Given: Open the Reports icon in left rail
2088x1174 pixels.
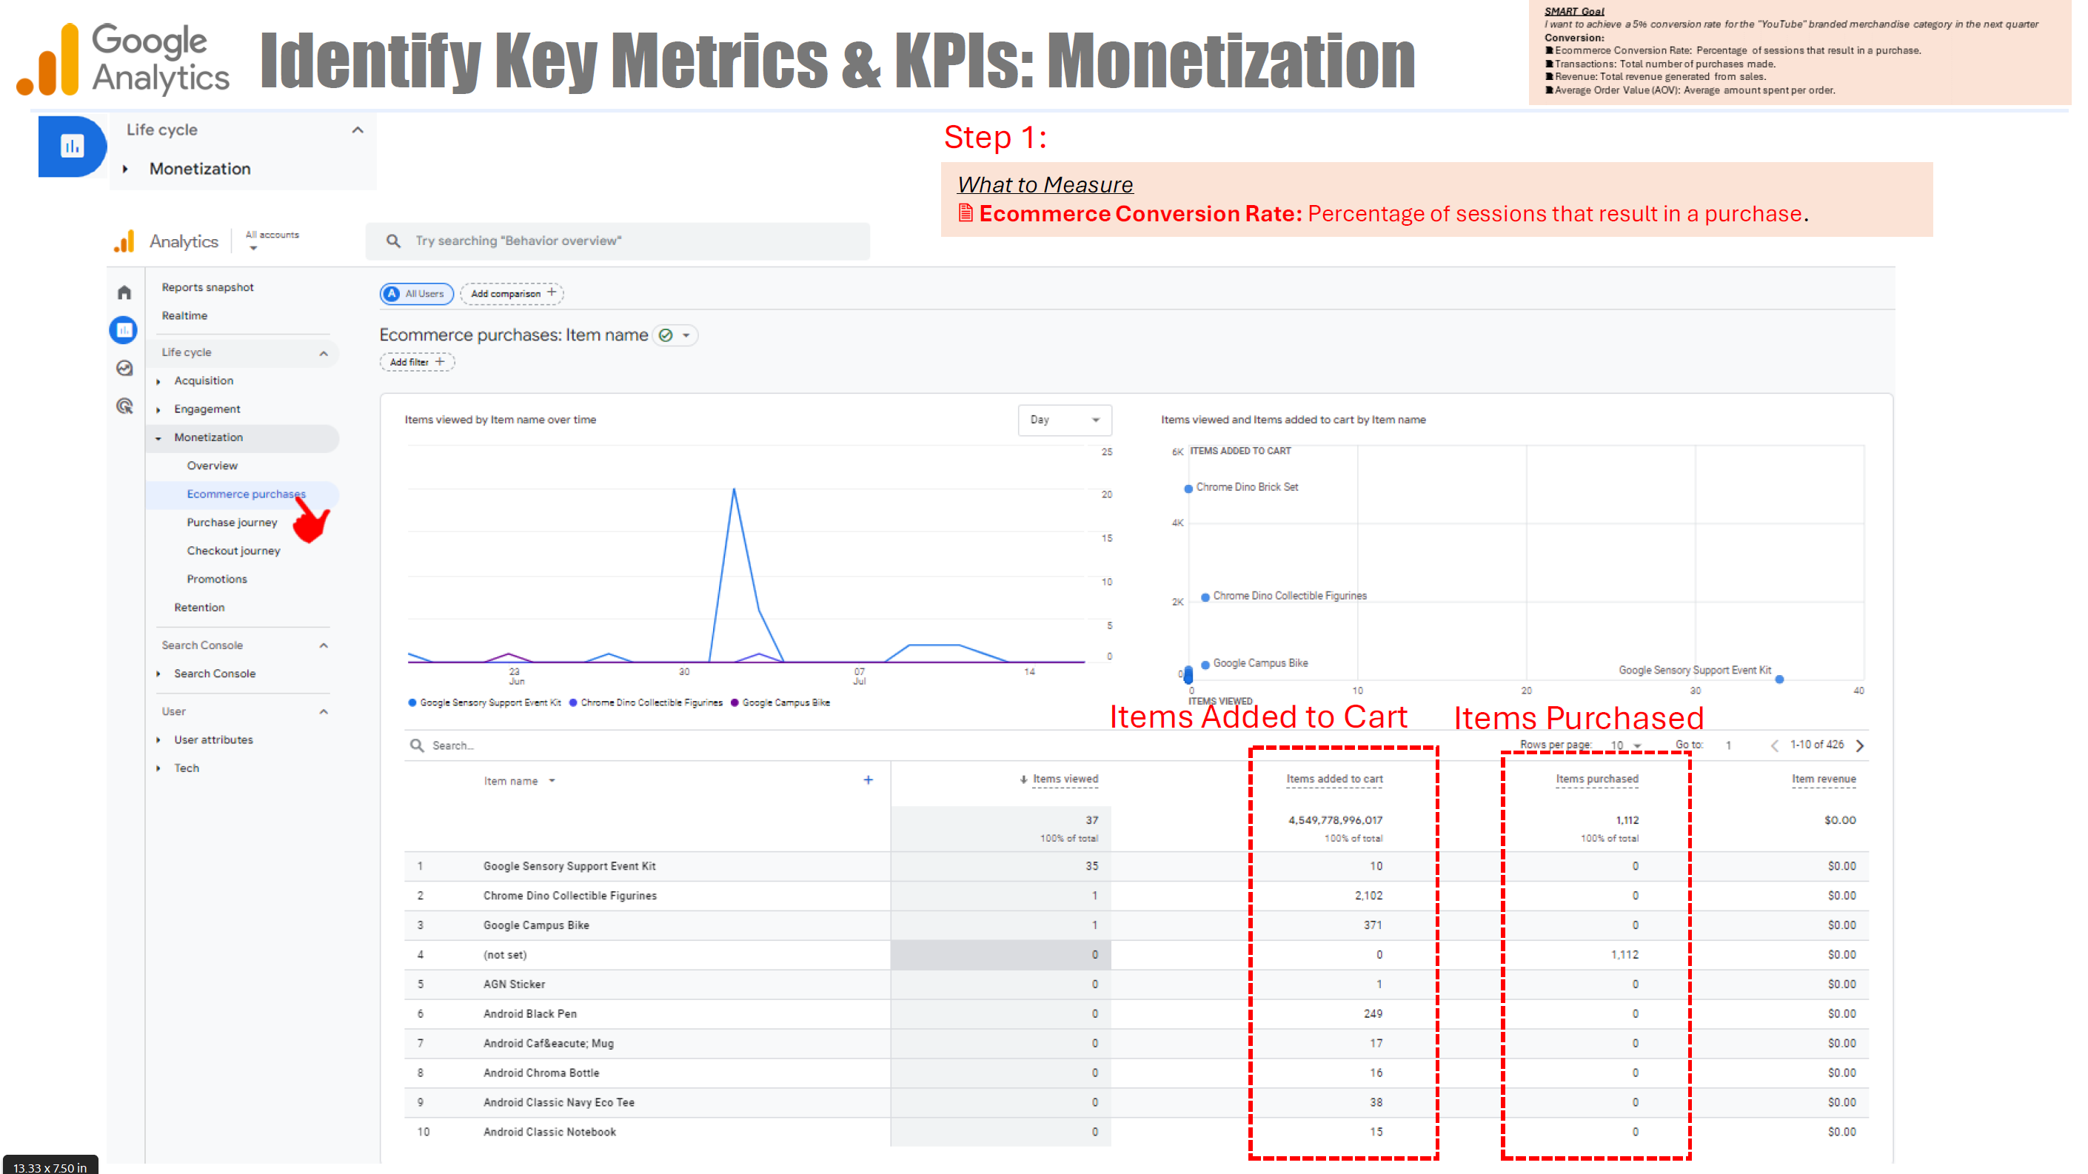Looking at the screenshot, I should click(123, 329).
